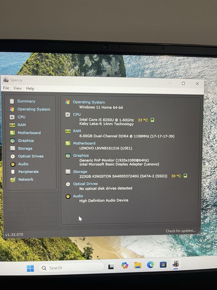217x290 pixels.
Task: Open File Explorer from the taskbar
Action: 138,265
